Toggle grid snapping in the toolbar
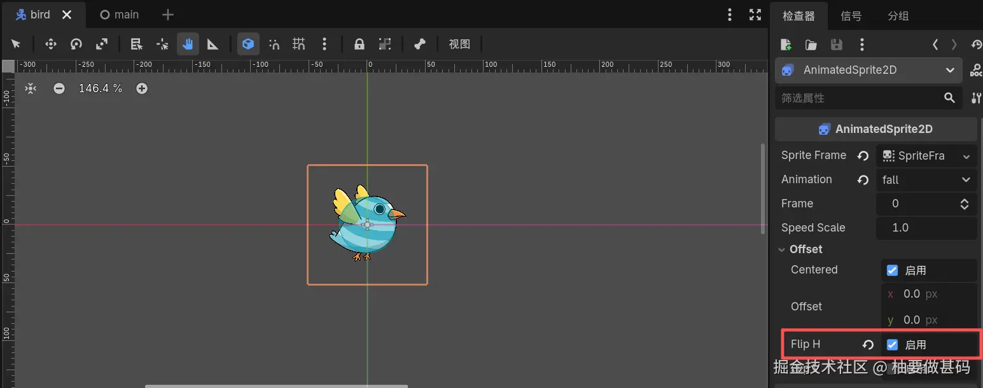The height and width of the screenshot is (388, 983). [x=298, y=44]
